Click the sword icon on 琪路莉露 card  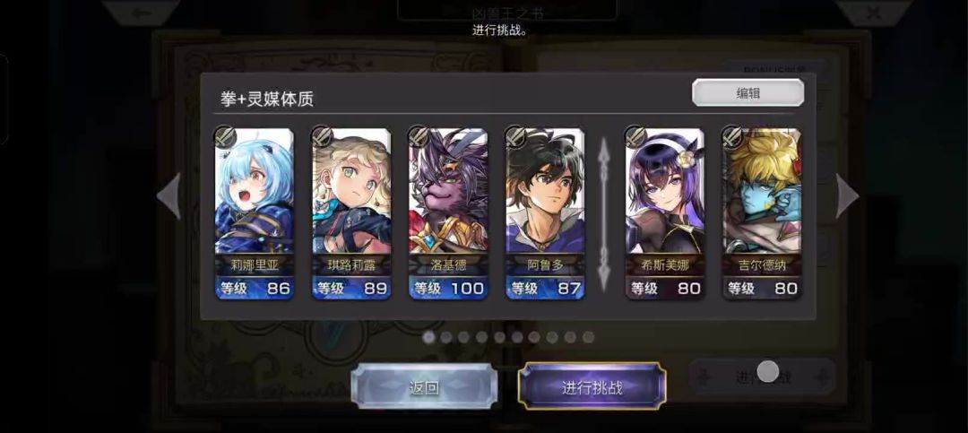point(322,136)
